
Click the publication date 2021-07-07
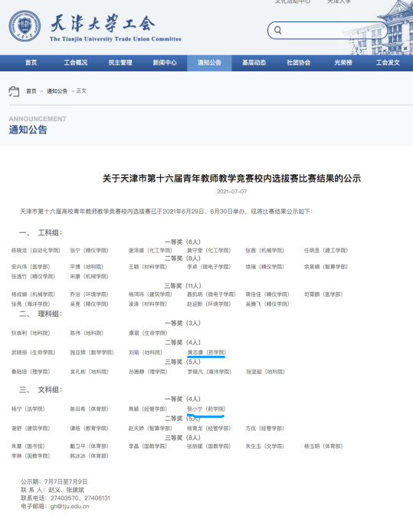[231, 192]
